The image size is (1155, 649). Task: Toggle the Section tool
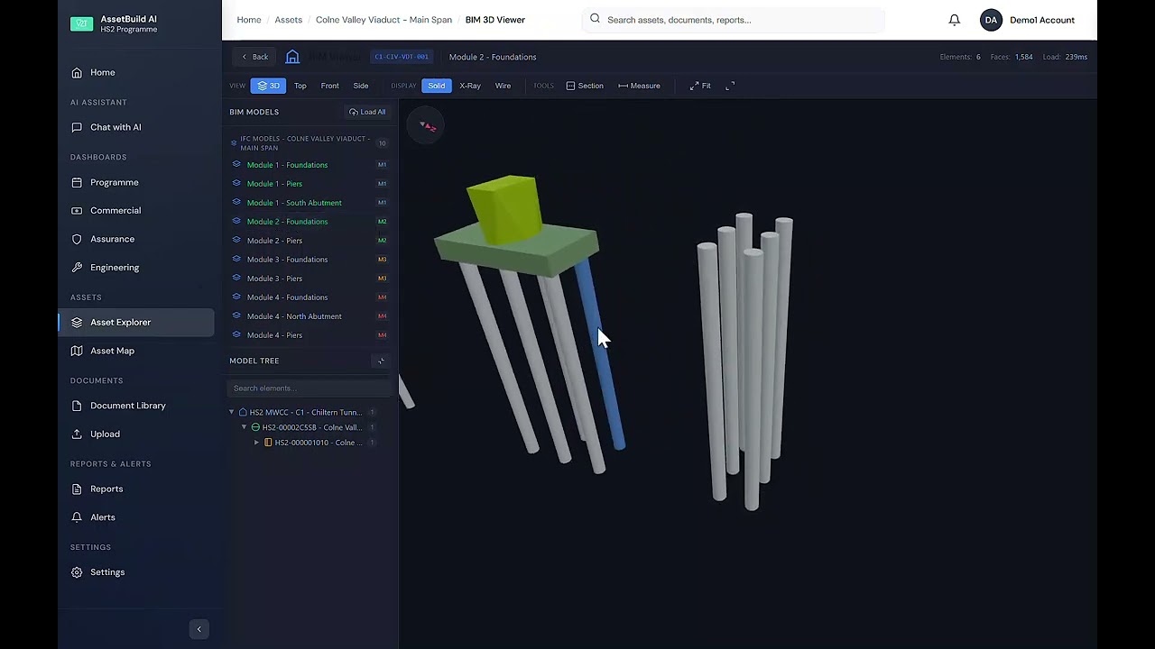pos(585,86)
